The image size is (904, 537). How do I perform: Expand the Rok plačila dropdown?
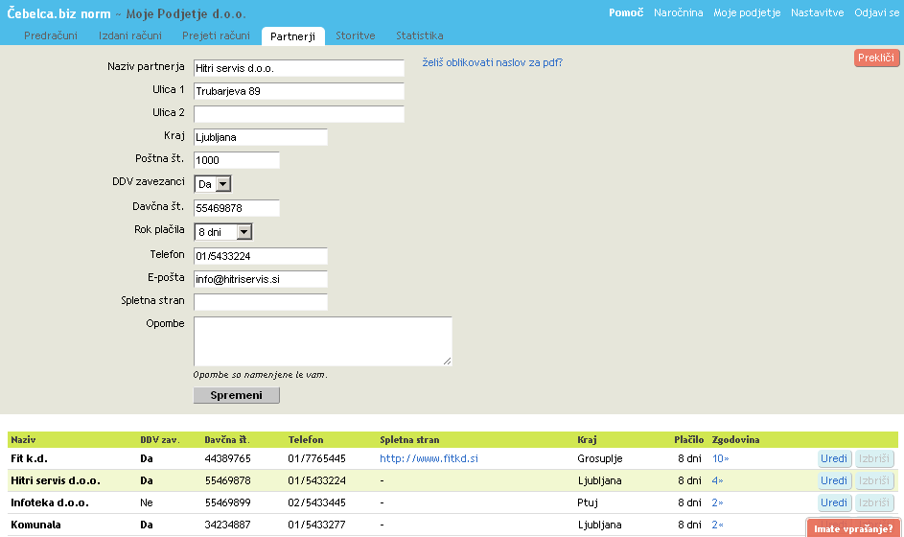tap(222, 232)
